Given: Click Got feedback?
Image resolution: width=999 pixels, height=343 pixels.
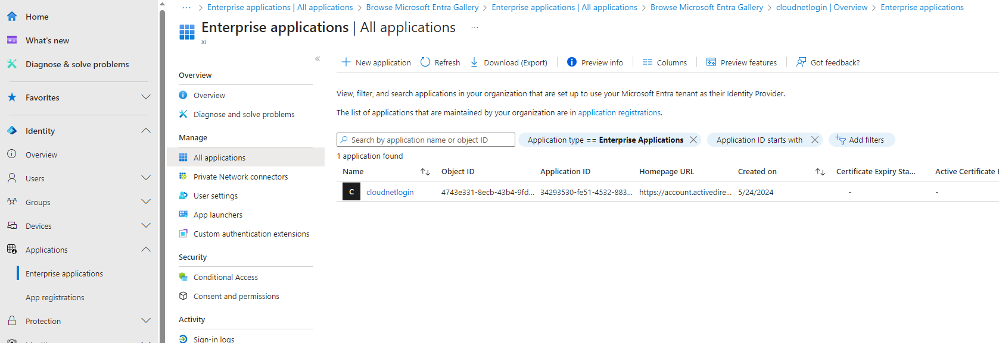Looking at the screenshot, I should pos(828,62).
